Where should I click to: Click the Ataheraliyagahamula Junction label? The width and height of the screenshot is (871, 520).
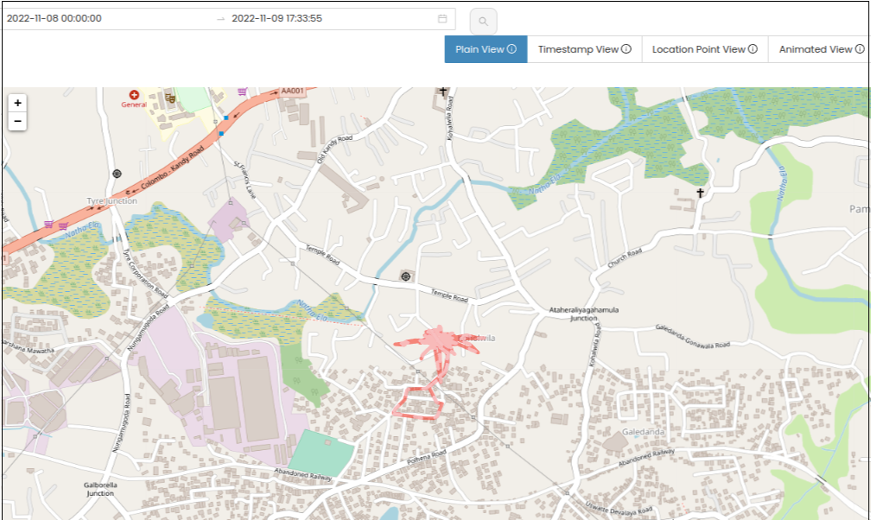click(584, 314)
